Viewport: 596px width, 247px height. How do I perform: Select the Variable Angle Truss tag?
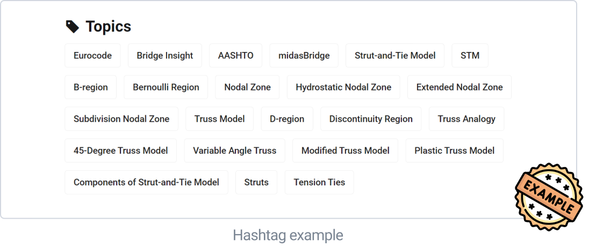click(x=234, y=151)
